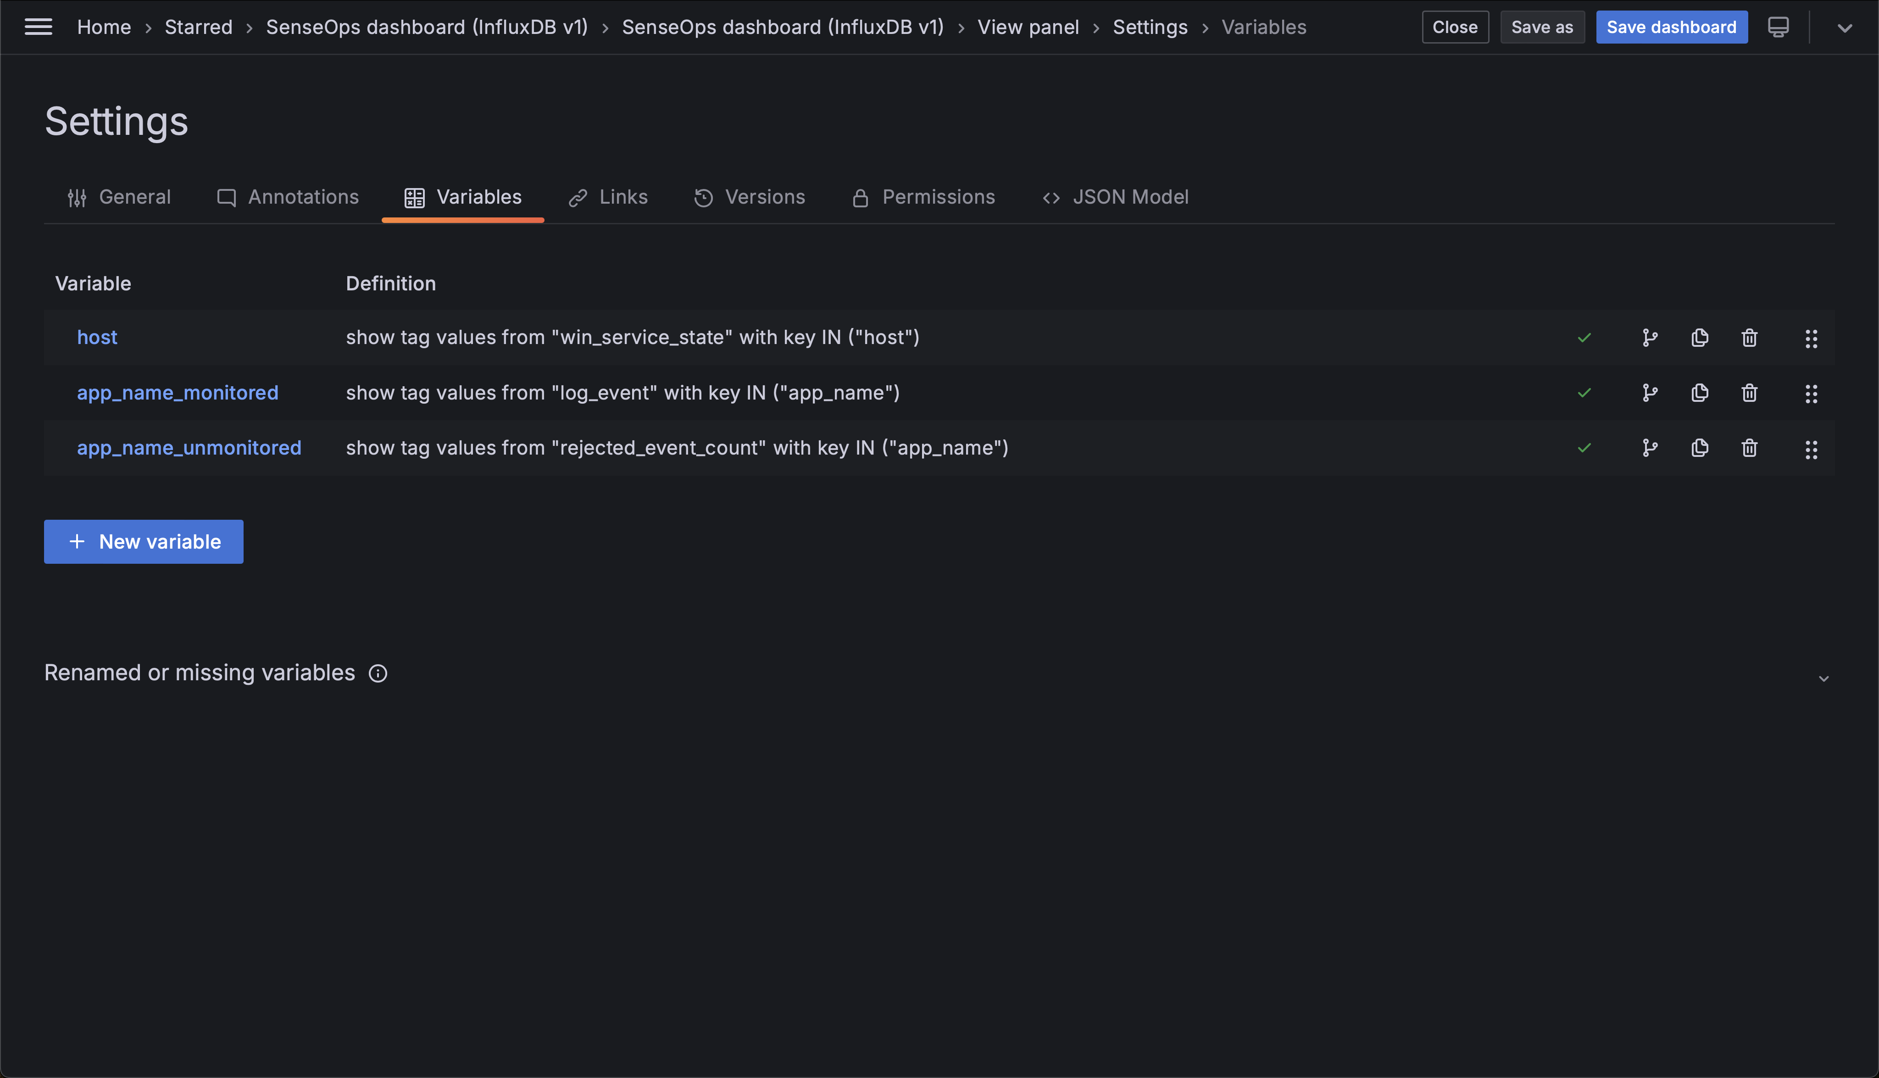Save the dashboard
This screenshot has width=1879, height=1078.
[1672, 27]
